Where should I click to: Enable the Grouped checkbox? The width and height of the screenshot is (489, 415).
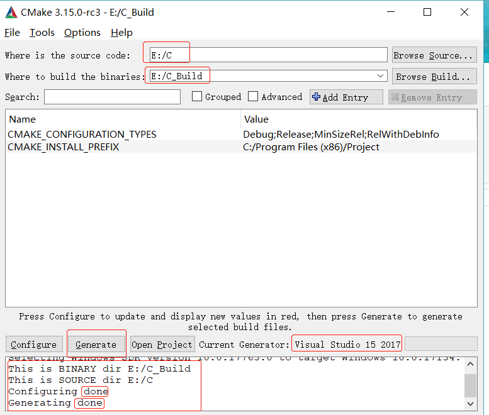point(197,97)
